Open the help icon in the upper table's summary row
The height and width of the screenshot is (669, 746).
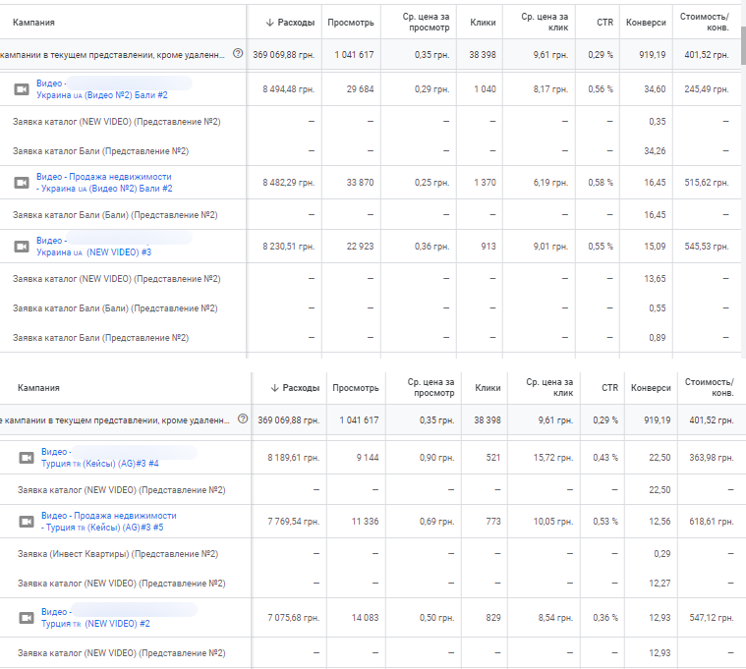point(238,53)
